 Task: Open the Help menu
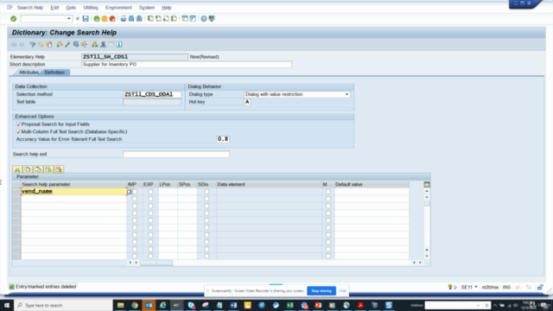(x=167, y=8)
